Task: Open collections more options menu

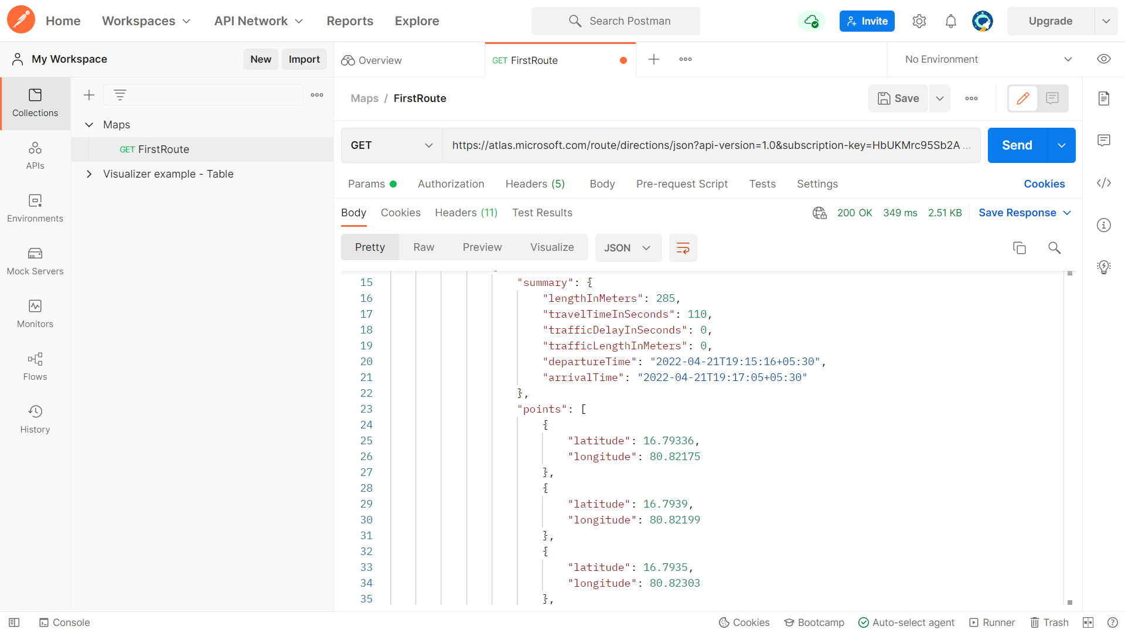Action: 317,95
